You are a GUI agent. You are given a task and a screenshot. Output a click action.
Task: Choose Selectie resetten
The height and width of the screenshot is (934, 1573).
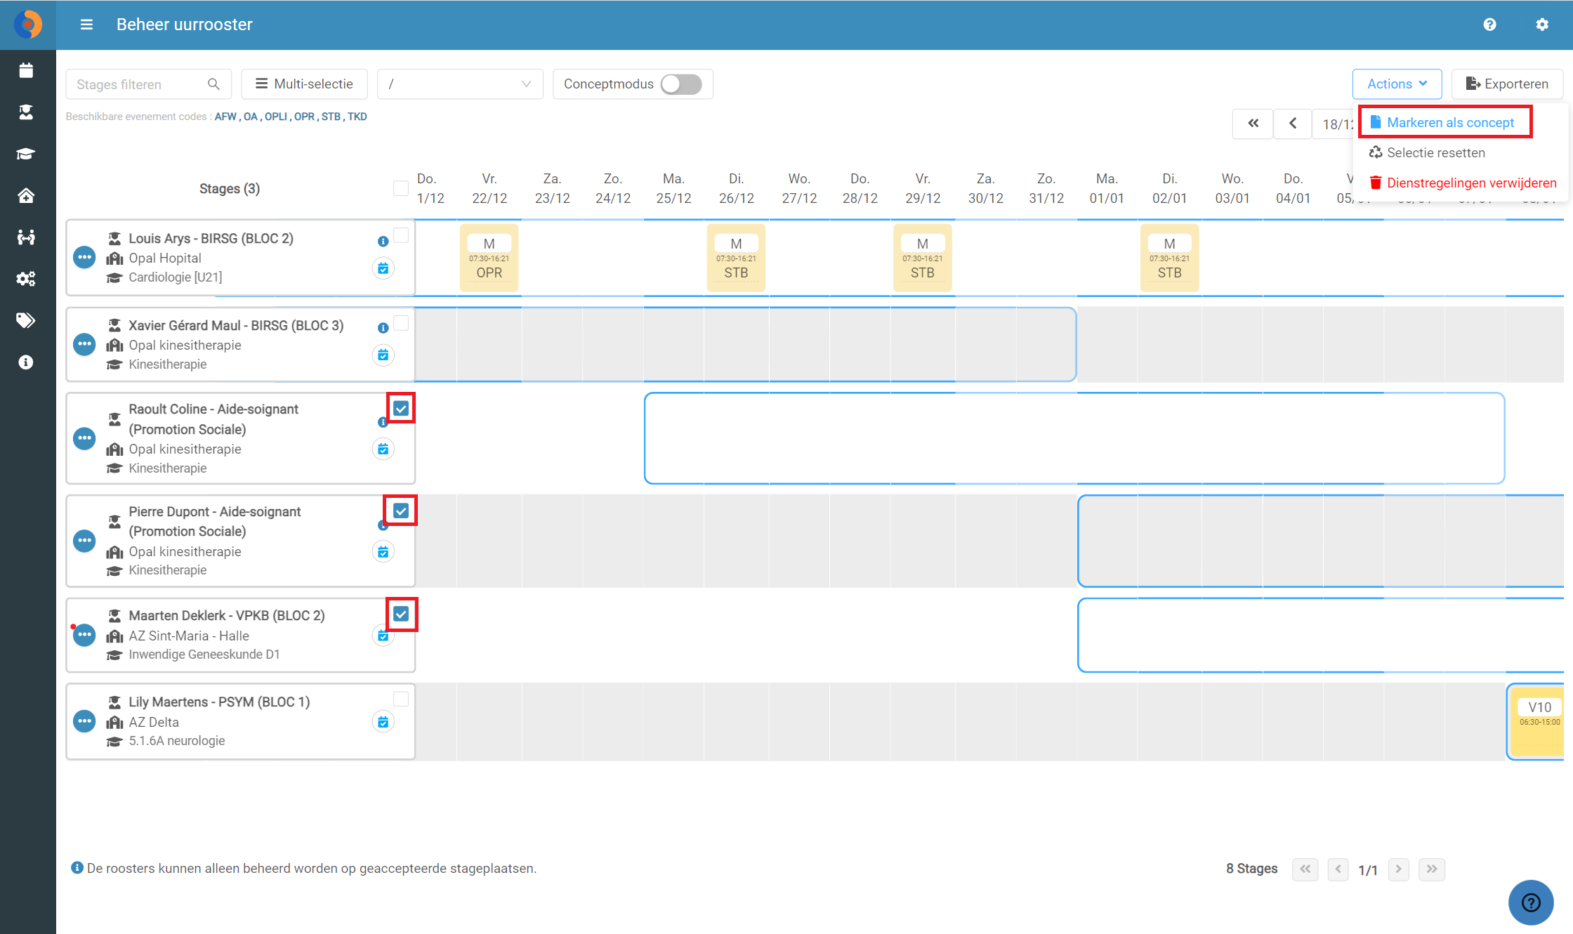[1427, 152]
